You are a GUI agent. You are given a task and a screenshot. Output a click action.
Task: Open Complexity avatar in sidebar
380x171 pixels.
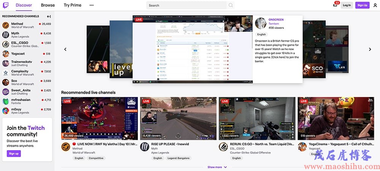coord(6,73)
